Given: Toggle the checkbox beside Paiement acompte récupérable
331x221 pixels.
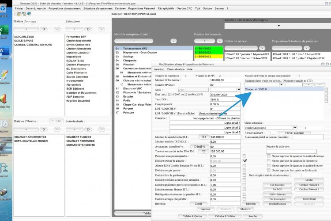Looking at the screenshot, I should [x=244, y=156].
